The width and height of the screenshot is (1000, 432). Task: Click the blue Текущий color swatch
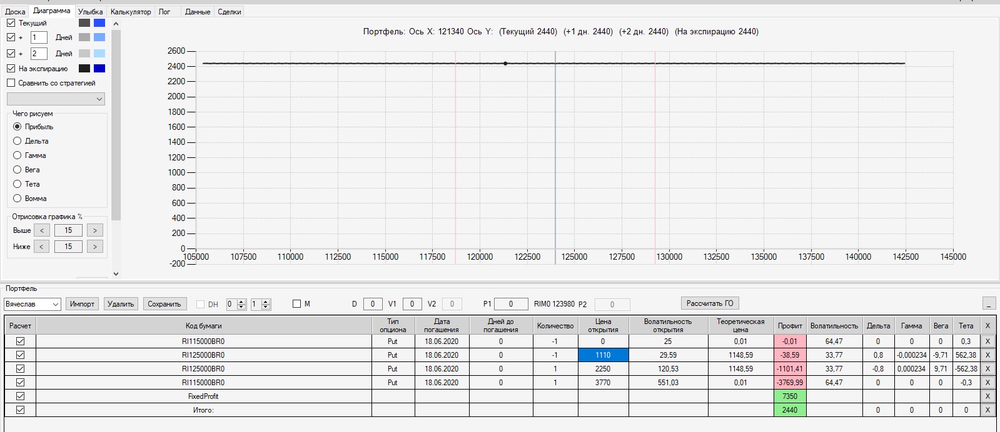[x=99, y=22]
